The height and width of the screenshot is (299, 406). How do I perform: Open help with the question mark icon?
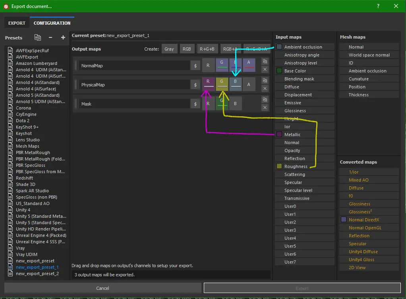click(x=378, y=6)
